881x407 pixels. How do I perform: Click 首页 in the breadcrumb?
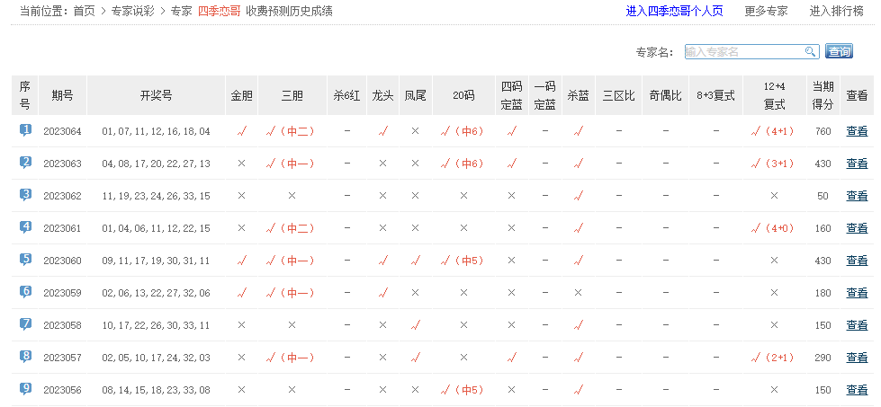tap(84, 12)
